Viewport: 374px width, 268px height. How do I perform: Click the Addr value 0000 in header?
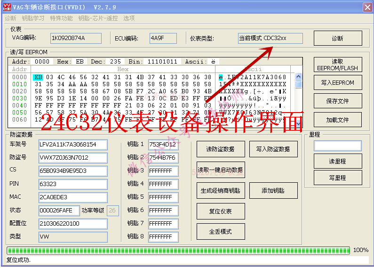coord(42,62)
